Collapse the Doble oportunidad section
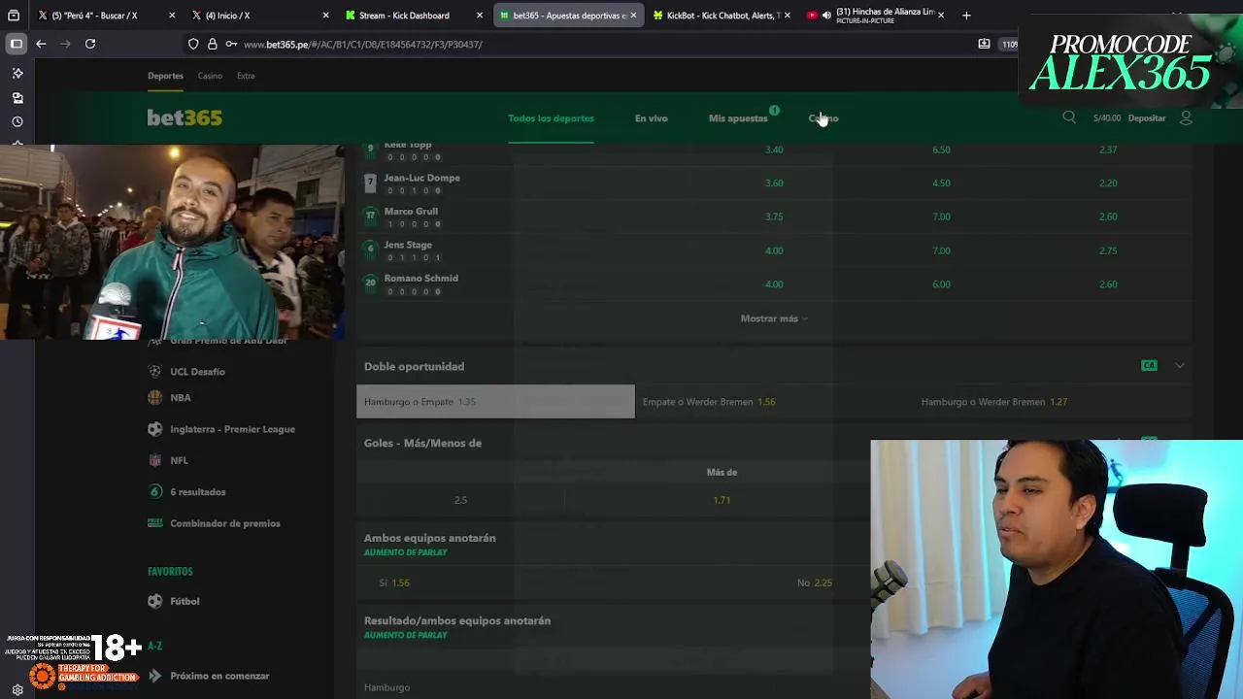This screenshot has height=699, width=1243. tap(1180, 366)
